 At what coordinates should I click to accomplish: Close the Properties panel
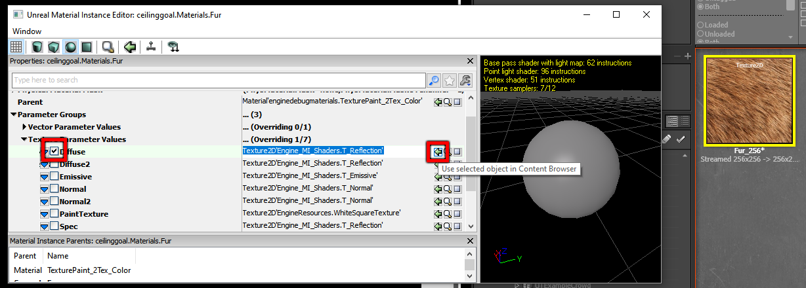click(x=469, y=61)
